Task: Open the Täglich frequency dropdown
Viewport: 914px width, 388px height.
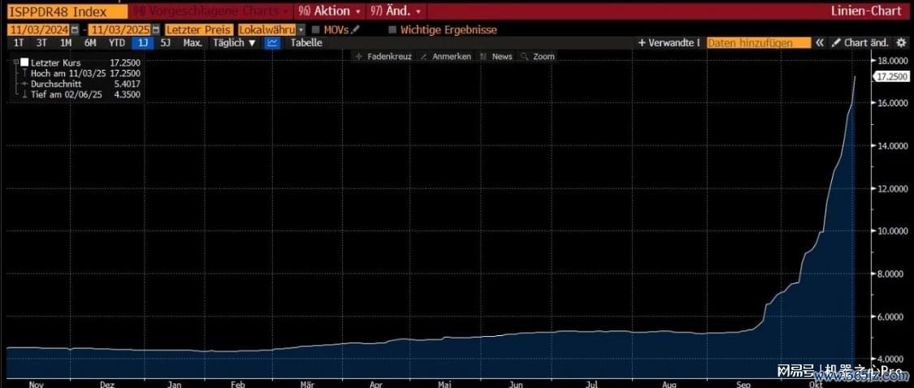Action: point(234,43)
